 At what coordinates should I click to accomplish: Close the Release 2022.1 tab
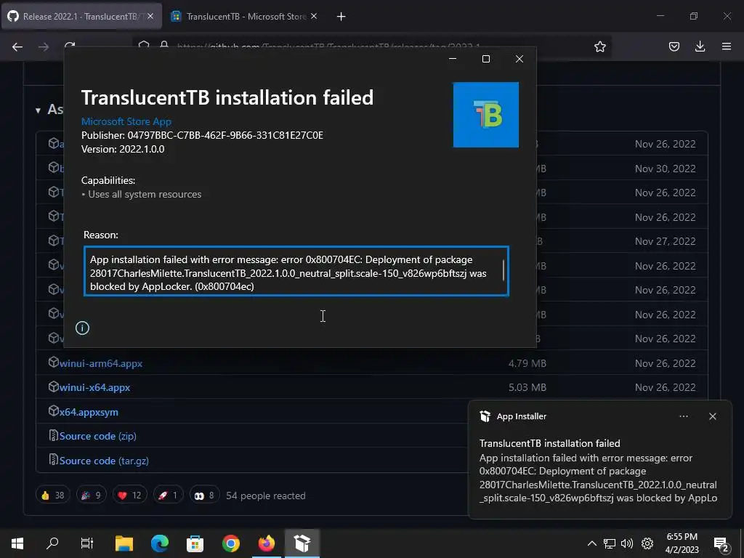click(x=150, y=16)
